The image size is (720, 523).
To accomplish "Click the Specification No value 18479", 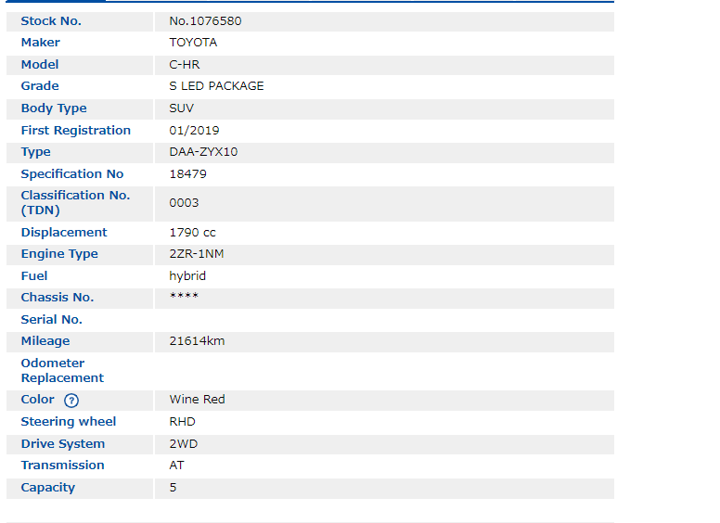I will coord(187,174).
